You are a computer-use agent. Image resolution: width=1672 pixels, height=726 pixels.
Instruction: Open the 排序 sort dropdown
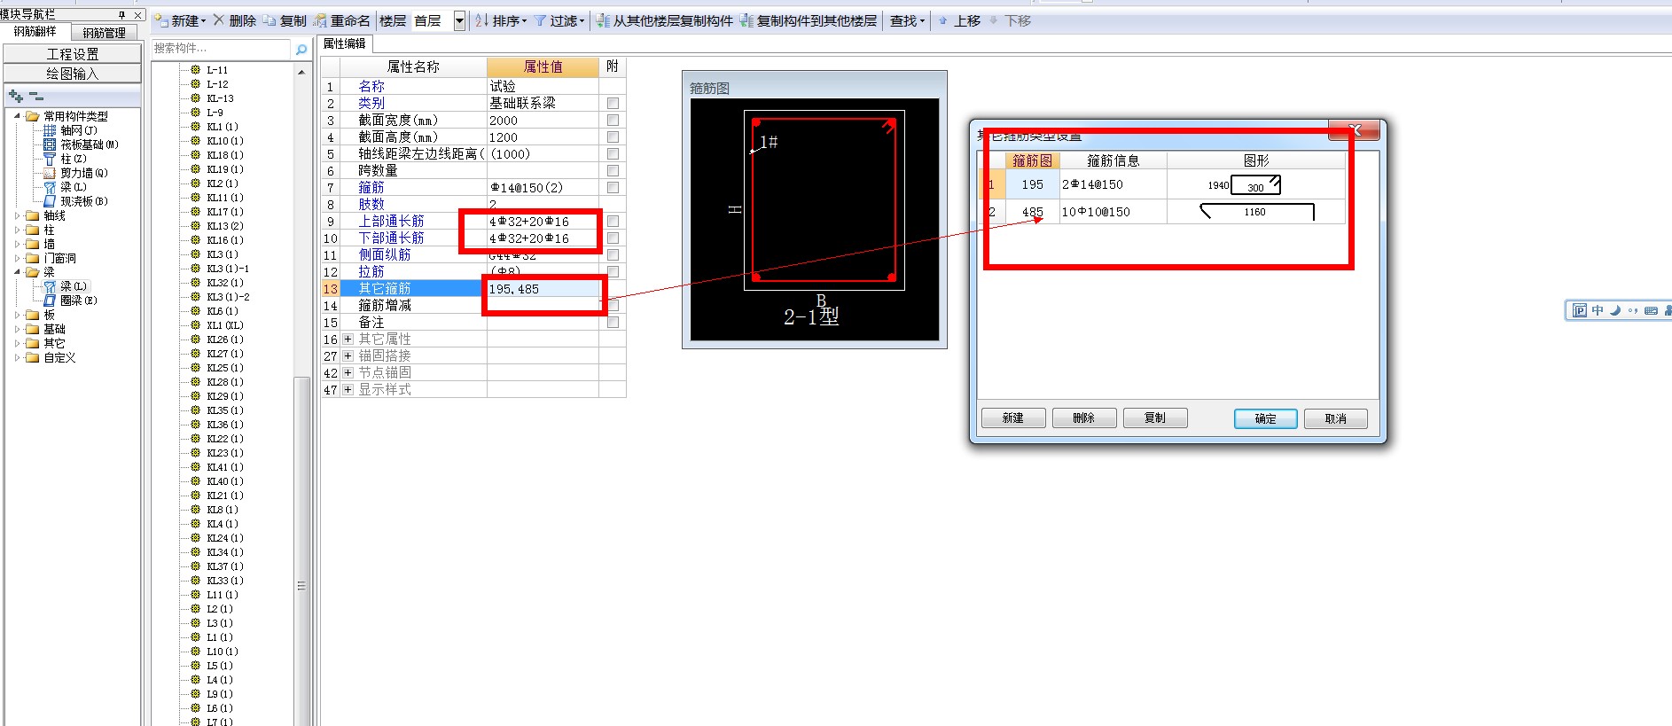point(501,20)
